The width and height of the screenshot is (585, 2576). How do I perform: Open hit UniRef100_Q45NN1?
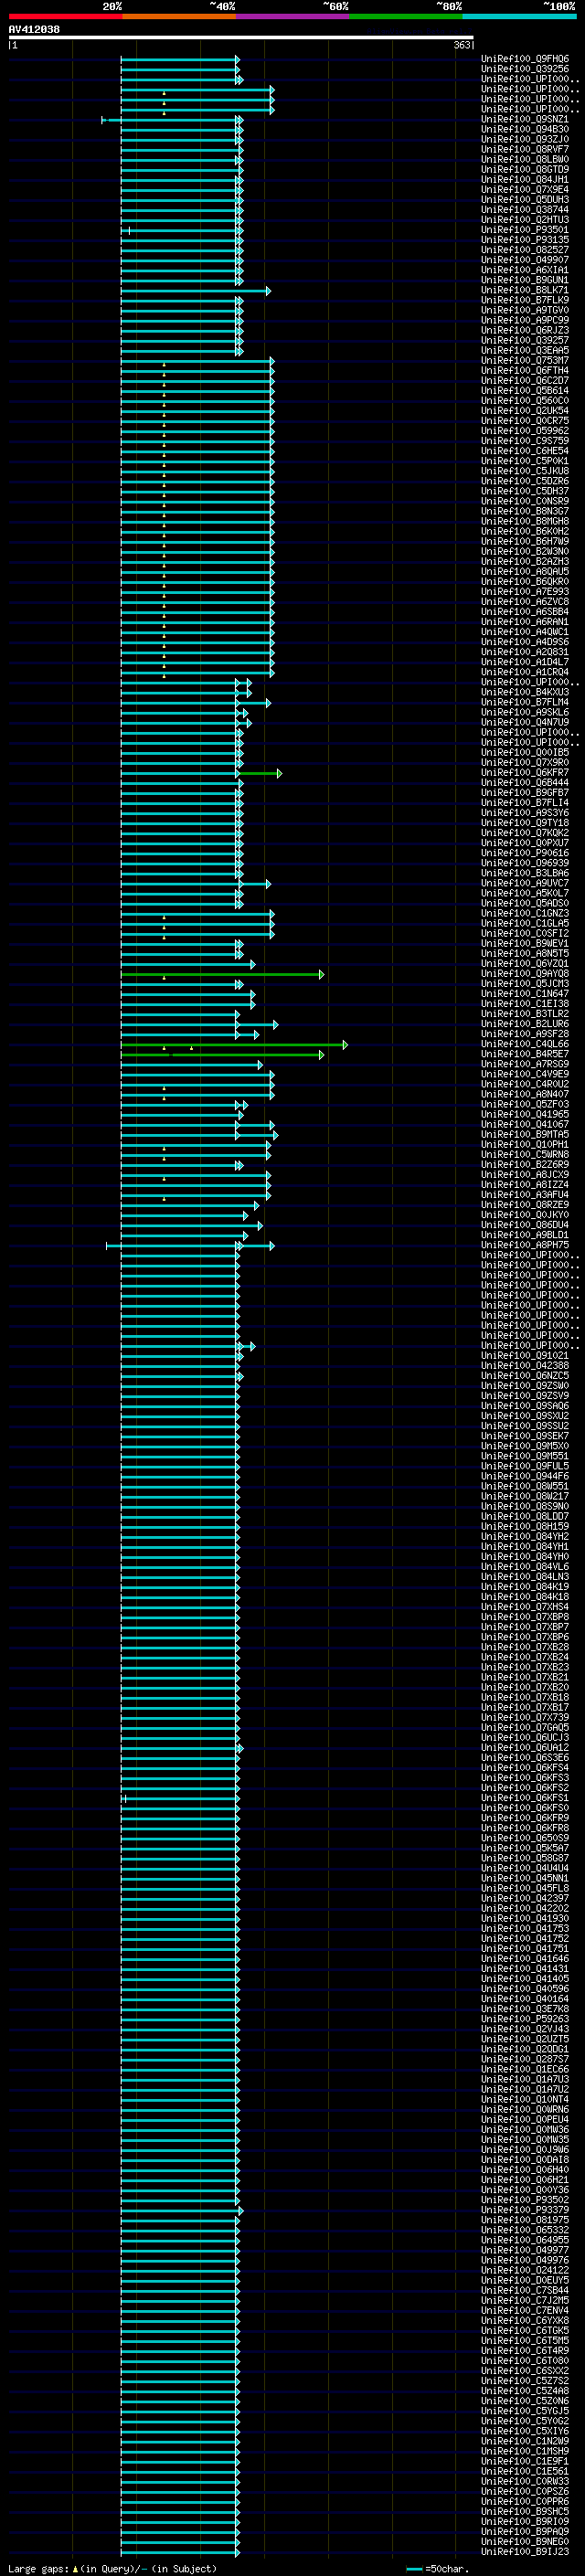tap(525, 1878)
